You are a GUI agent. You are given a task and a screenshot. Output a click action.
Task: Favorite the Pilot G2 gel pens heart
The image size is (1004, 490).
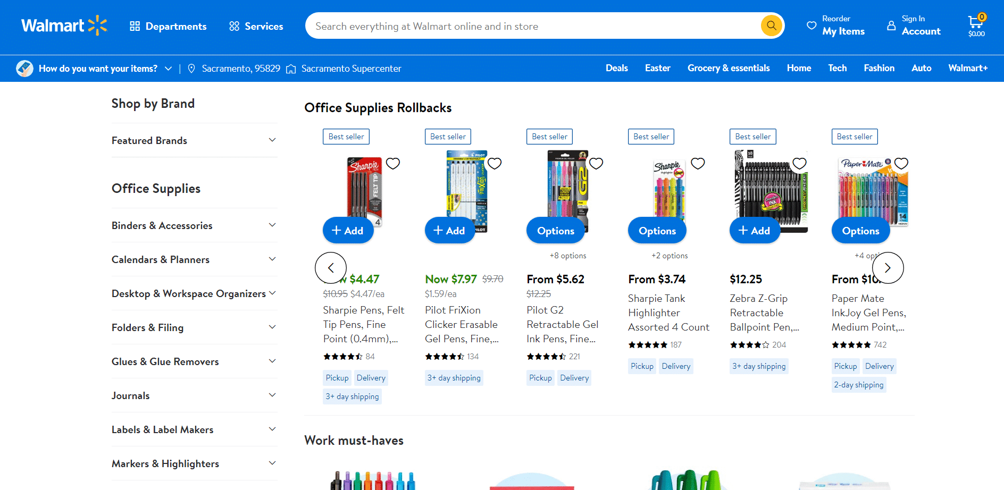(596, 163)
